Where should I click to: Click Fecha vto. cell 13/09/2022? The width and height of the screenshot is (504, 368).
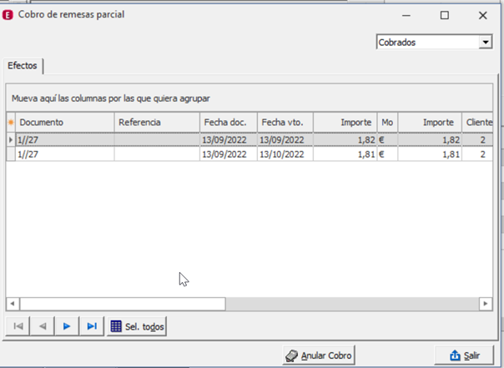tap(285, 140)
